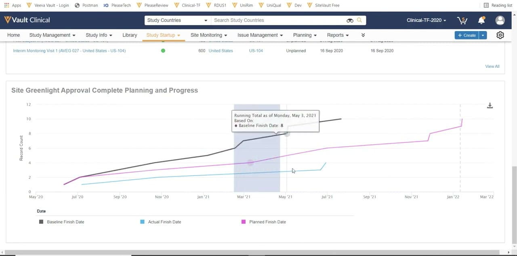Click the 600 value in visit row
The image size is (517, 256).
202,51
